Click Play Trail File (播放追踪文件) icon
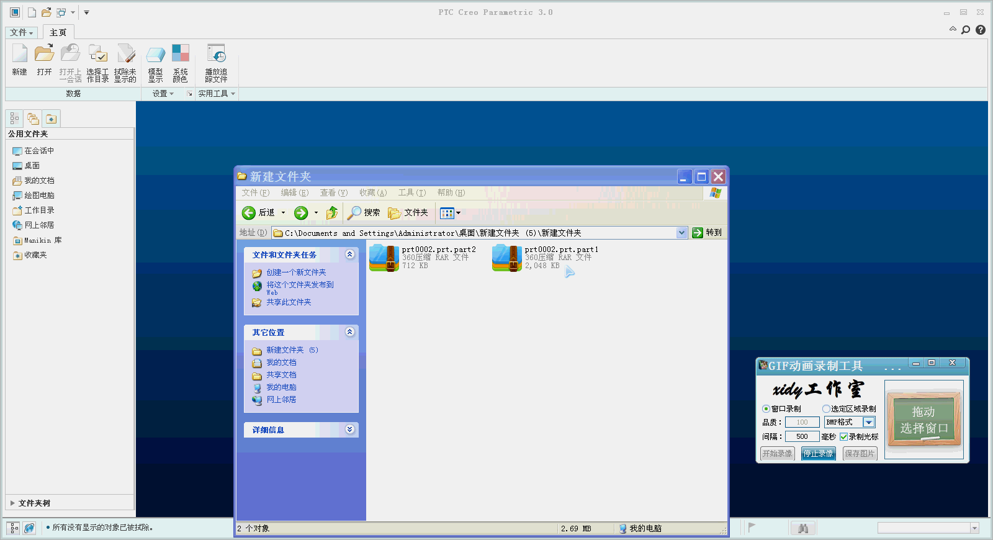Viewport: 993px width, 540px height. [x=216, y=63]
